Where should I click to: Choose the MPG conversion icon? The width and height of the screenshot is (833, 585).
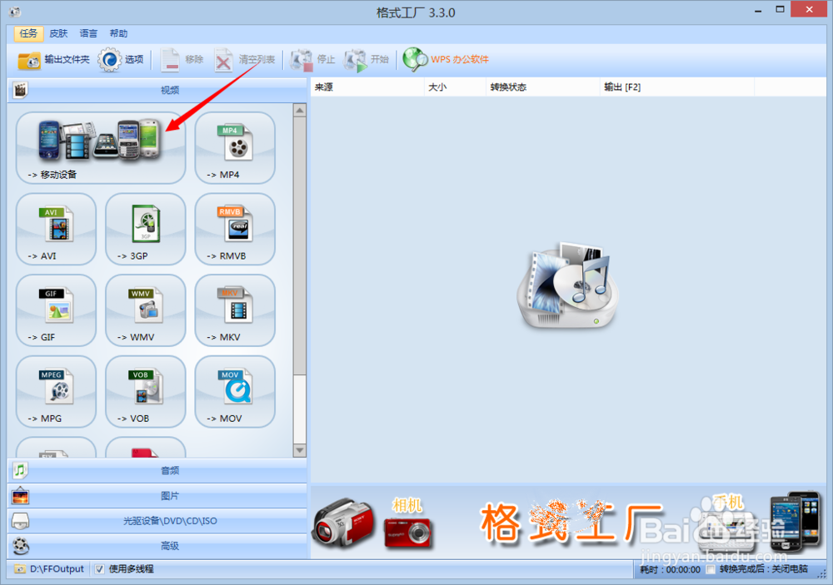[57, 392]
